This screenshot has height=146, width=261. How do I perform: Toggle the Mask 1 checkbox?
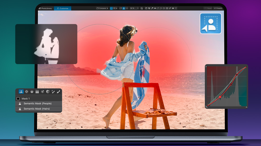18,99
